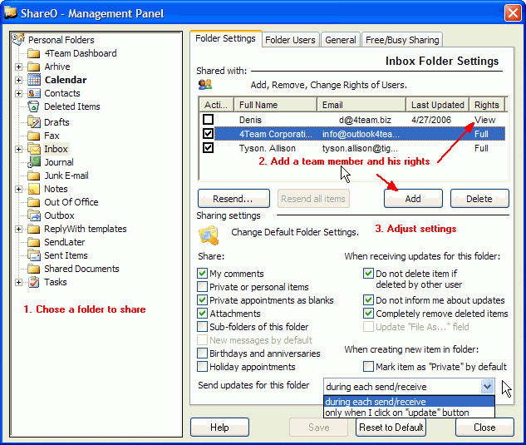Enable Holiday appointments sharing
The image size is (526, 445).
(x=202, y=367)
